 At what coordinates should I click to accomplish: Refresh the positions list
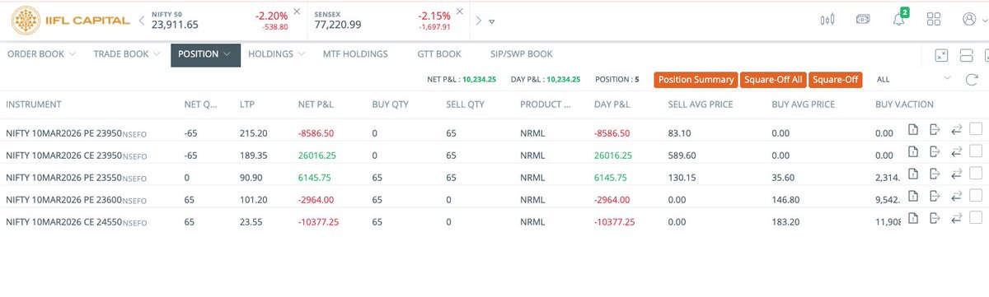[x=973, y=79]
